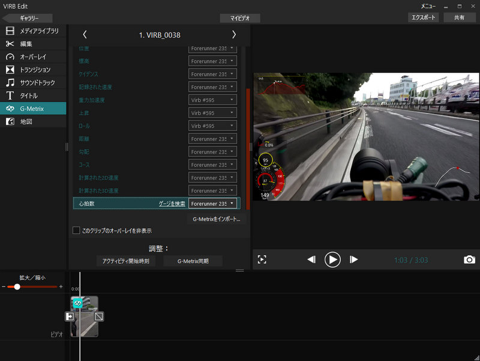Image resolution: width=480 pixels, height=361 pixels.
Task: Click the panel divider handle above timeline
Action: point(239,270)
